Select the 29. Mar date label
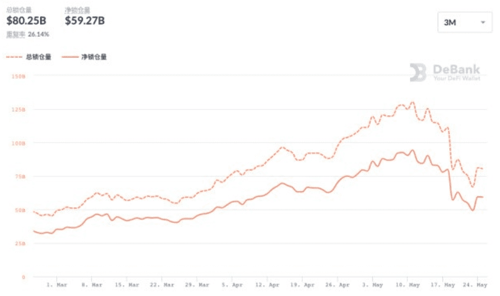This screenshot has width=500, height=296. 197,285
